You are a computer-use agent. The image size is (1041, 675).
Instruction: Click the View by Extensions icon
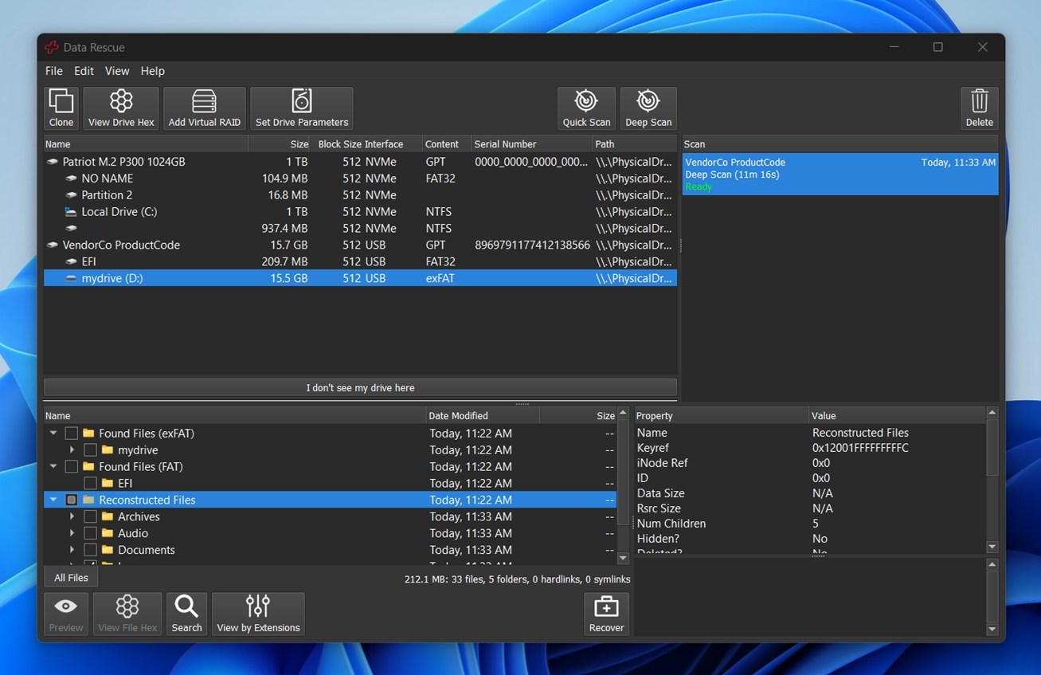(x=258, y=614)
